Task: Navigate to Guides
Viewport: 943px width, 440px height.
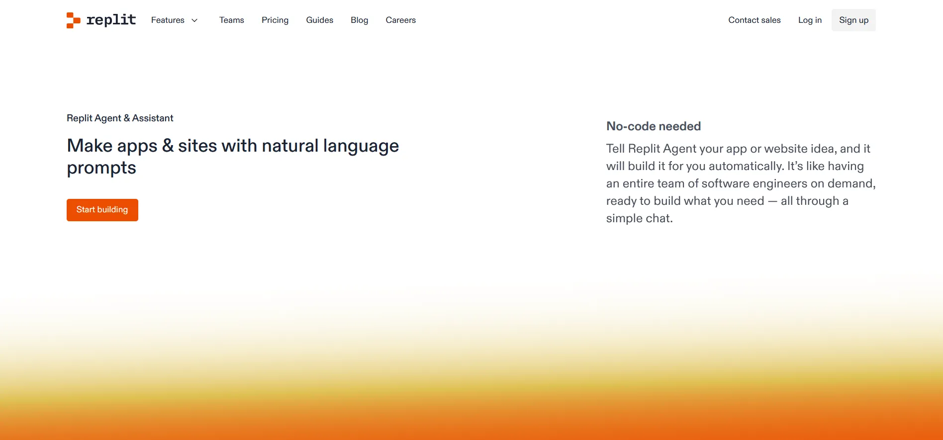Action: (320, 20)
